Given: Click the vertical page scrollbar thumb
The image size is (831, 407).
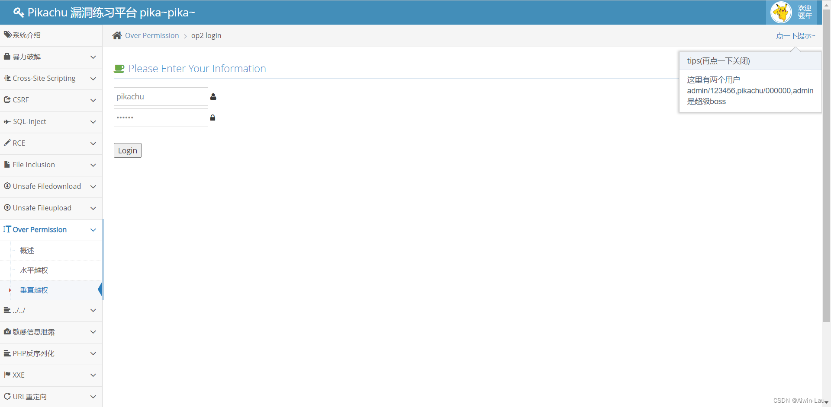Looking at the screenshot, I should click(826, 166).
